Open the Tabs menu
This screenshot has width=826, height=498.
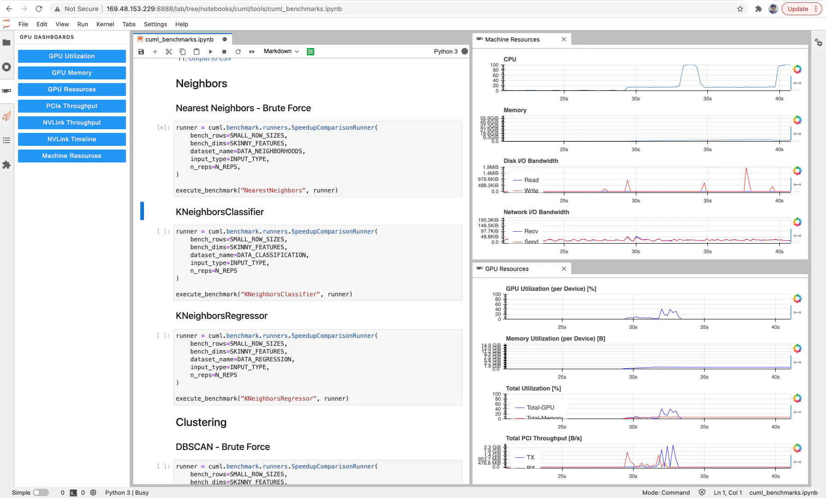129,24
